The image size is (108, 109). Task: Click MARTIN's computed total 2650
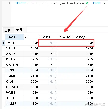89,65
